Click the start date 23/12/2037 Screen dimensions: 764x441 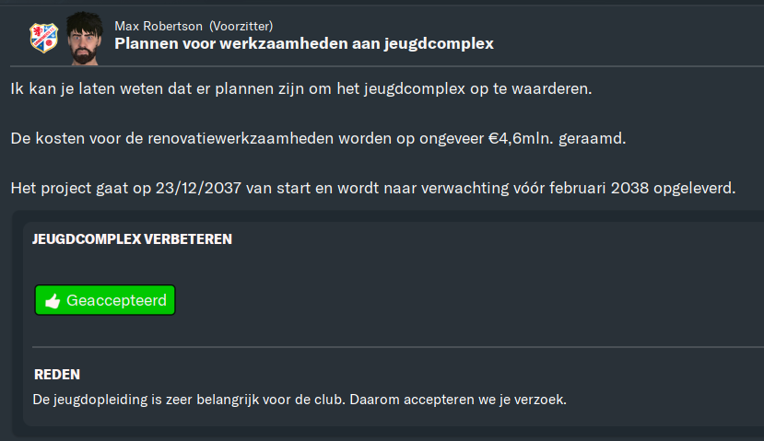pyautogui.click(x=198, y=188)
